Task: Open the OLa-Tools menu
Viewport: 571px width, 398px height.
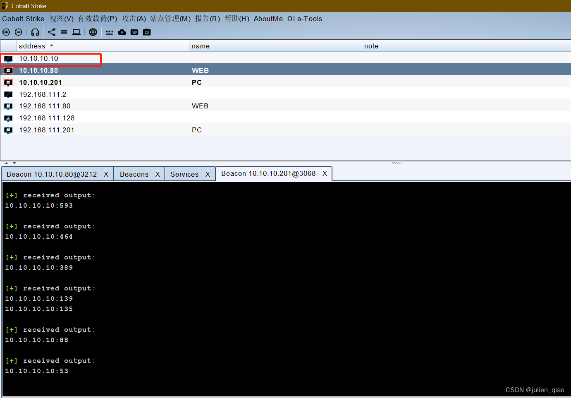Action: [x=305, y=19]
